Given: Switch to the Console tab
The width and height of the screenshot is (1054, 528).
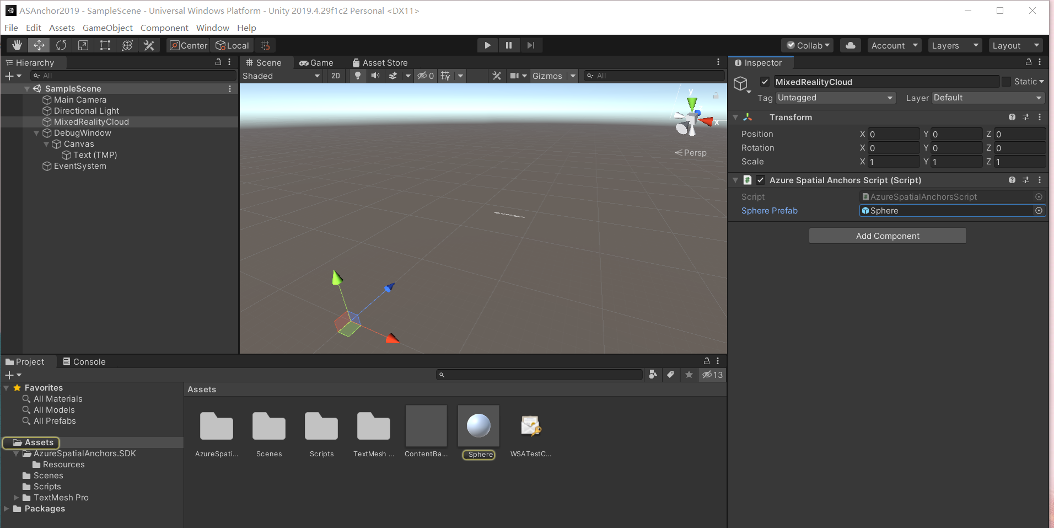Looking at the screenshot, I should (x=84, y=361).
